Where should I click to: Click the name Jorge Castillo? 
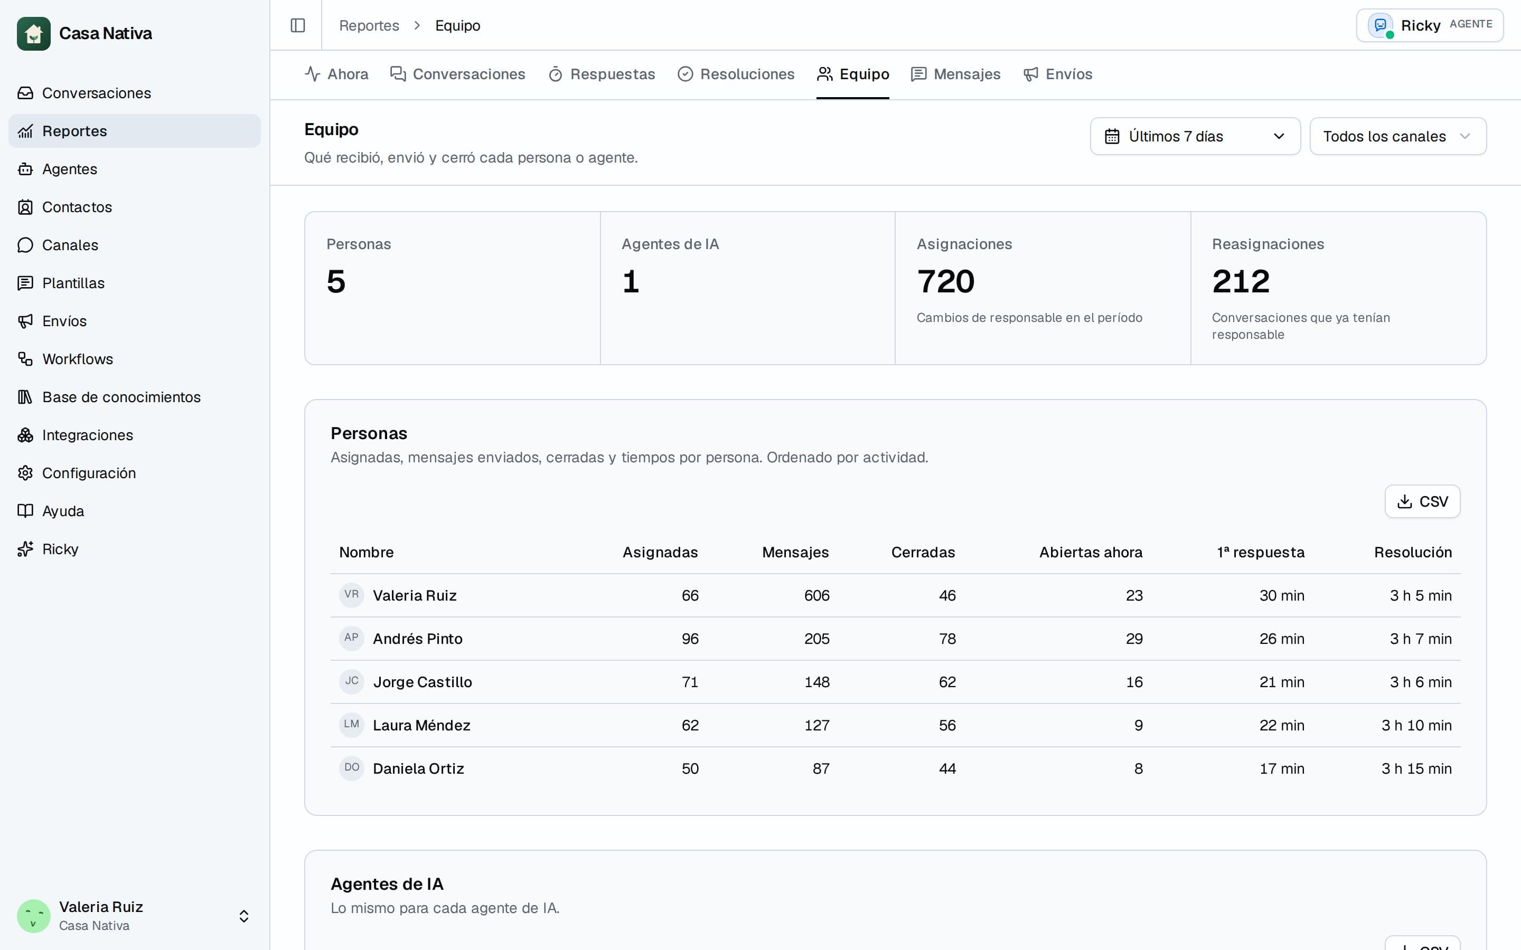[422, 682]
